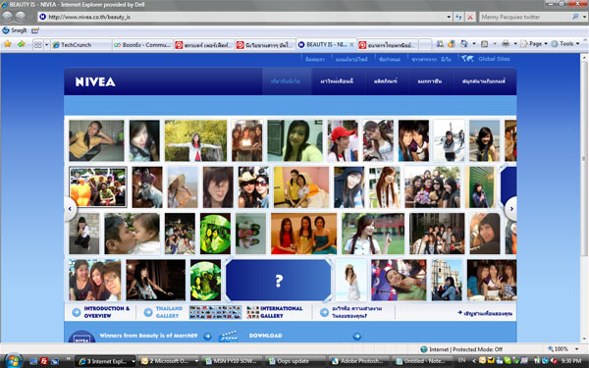The image size is (589, 368).
Task: Open the SnagIt toolbar button
Action: point(15,30)
